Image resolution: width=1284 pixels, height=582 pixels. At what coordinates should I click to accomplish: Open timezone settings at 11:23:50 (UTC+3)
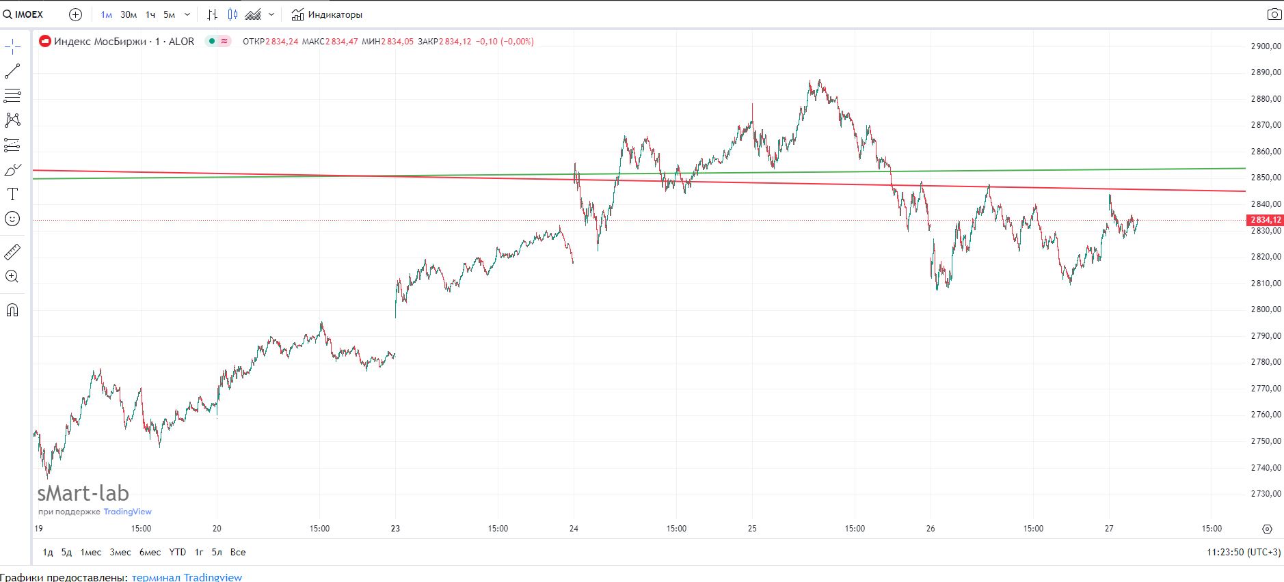pos(1244,552)
